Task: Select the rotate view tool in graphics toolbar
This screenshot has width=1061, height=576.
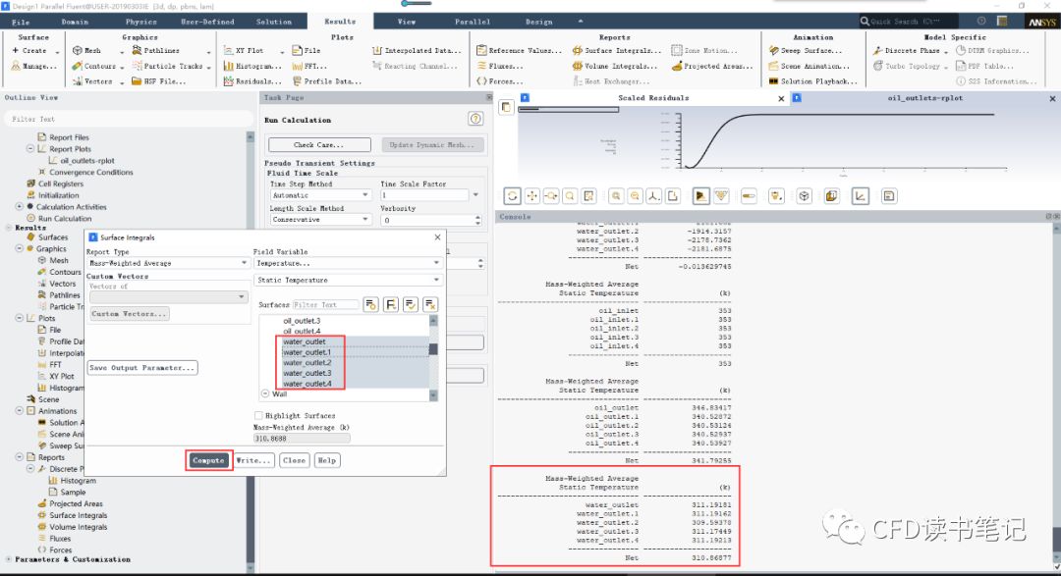Action: pyautogui.click(x=512, y=196)
